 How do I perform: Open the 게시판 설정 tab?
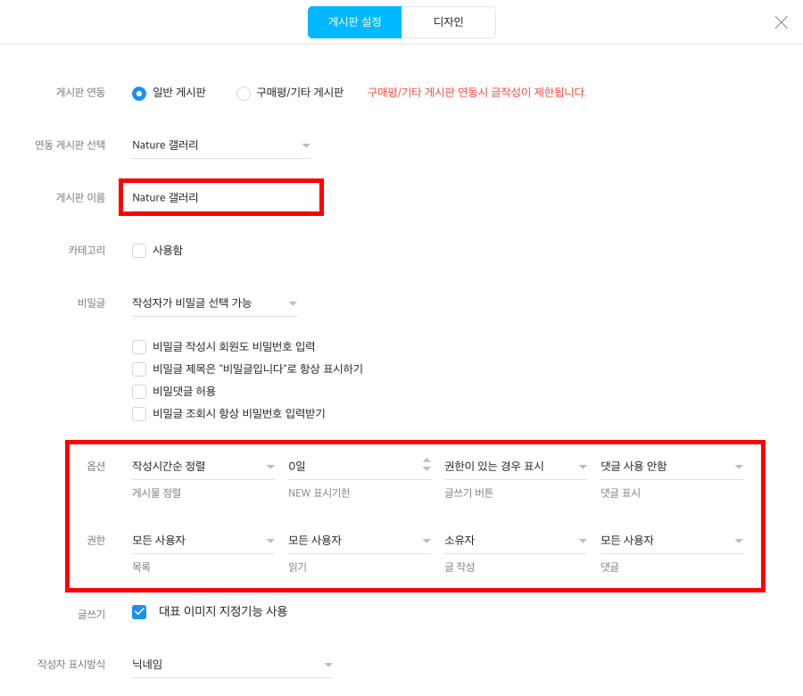point(354,22)
